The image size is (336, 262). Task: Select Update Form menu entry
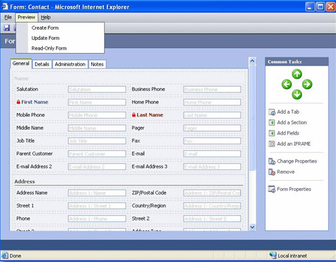[46, 38]
